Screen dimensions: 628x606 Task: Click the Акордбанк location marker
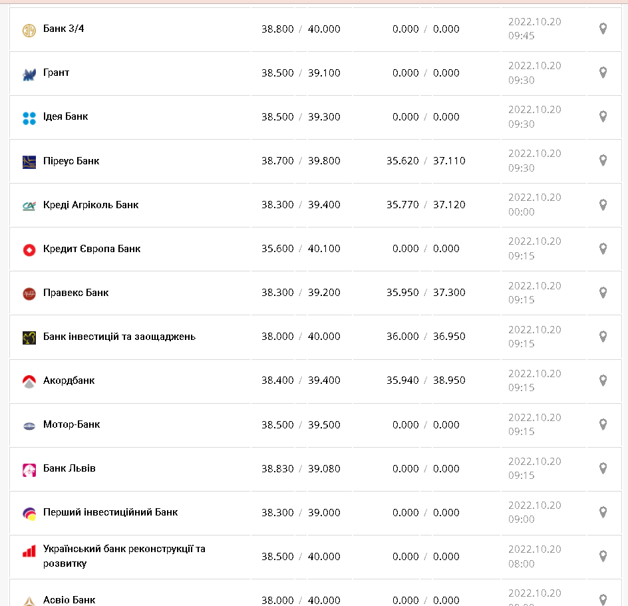(603, 380)
